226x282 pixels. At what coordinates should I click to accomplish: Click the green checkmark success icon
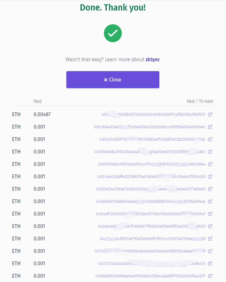coord(113,33)
